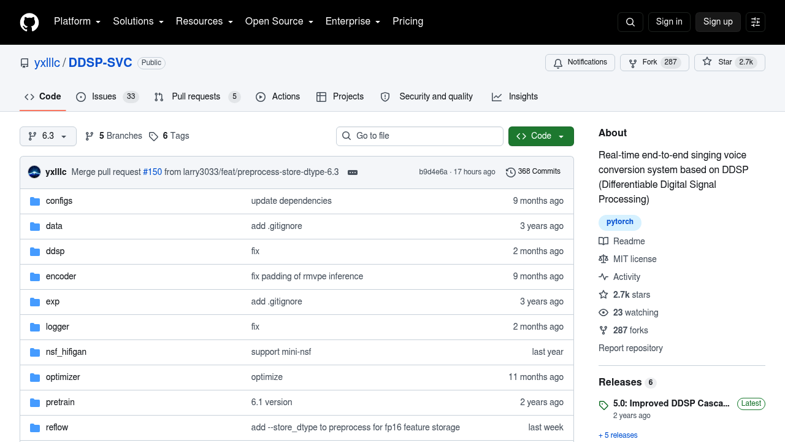The image size is (785, 442).
Task: Open the green Code dropdown button
Action: 541,136
